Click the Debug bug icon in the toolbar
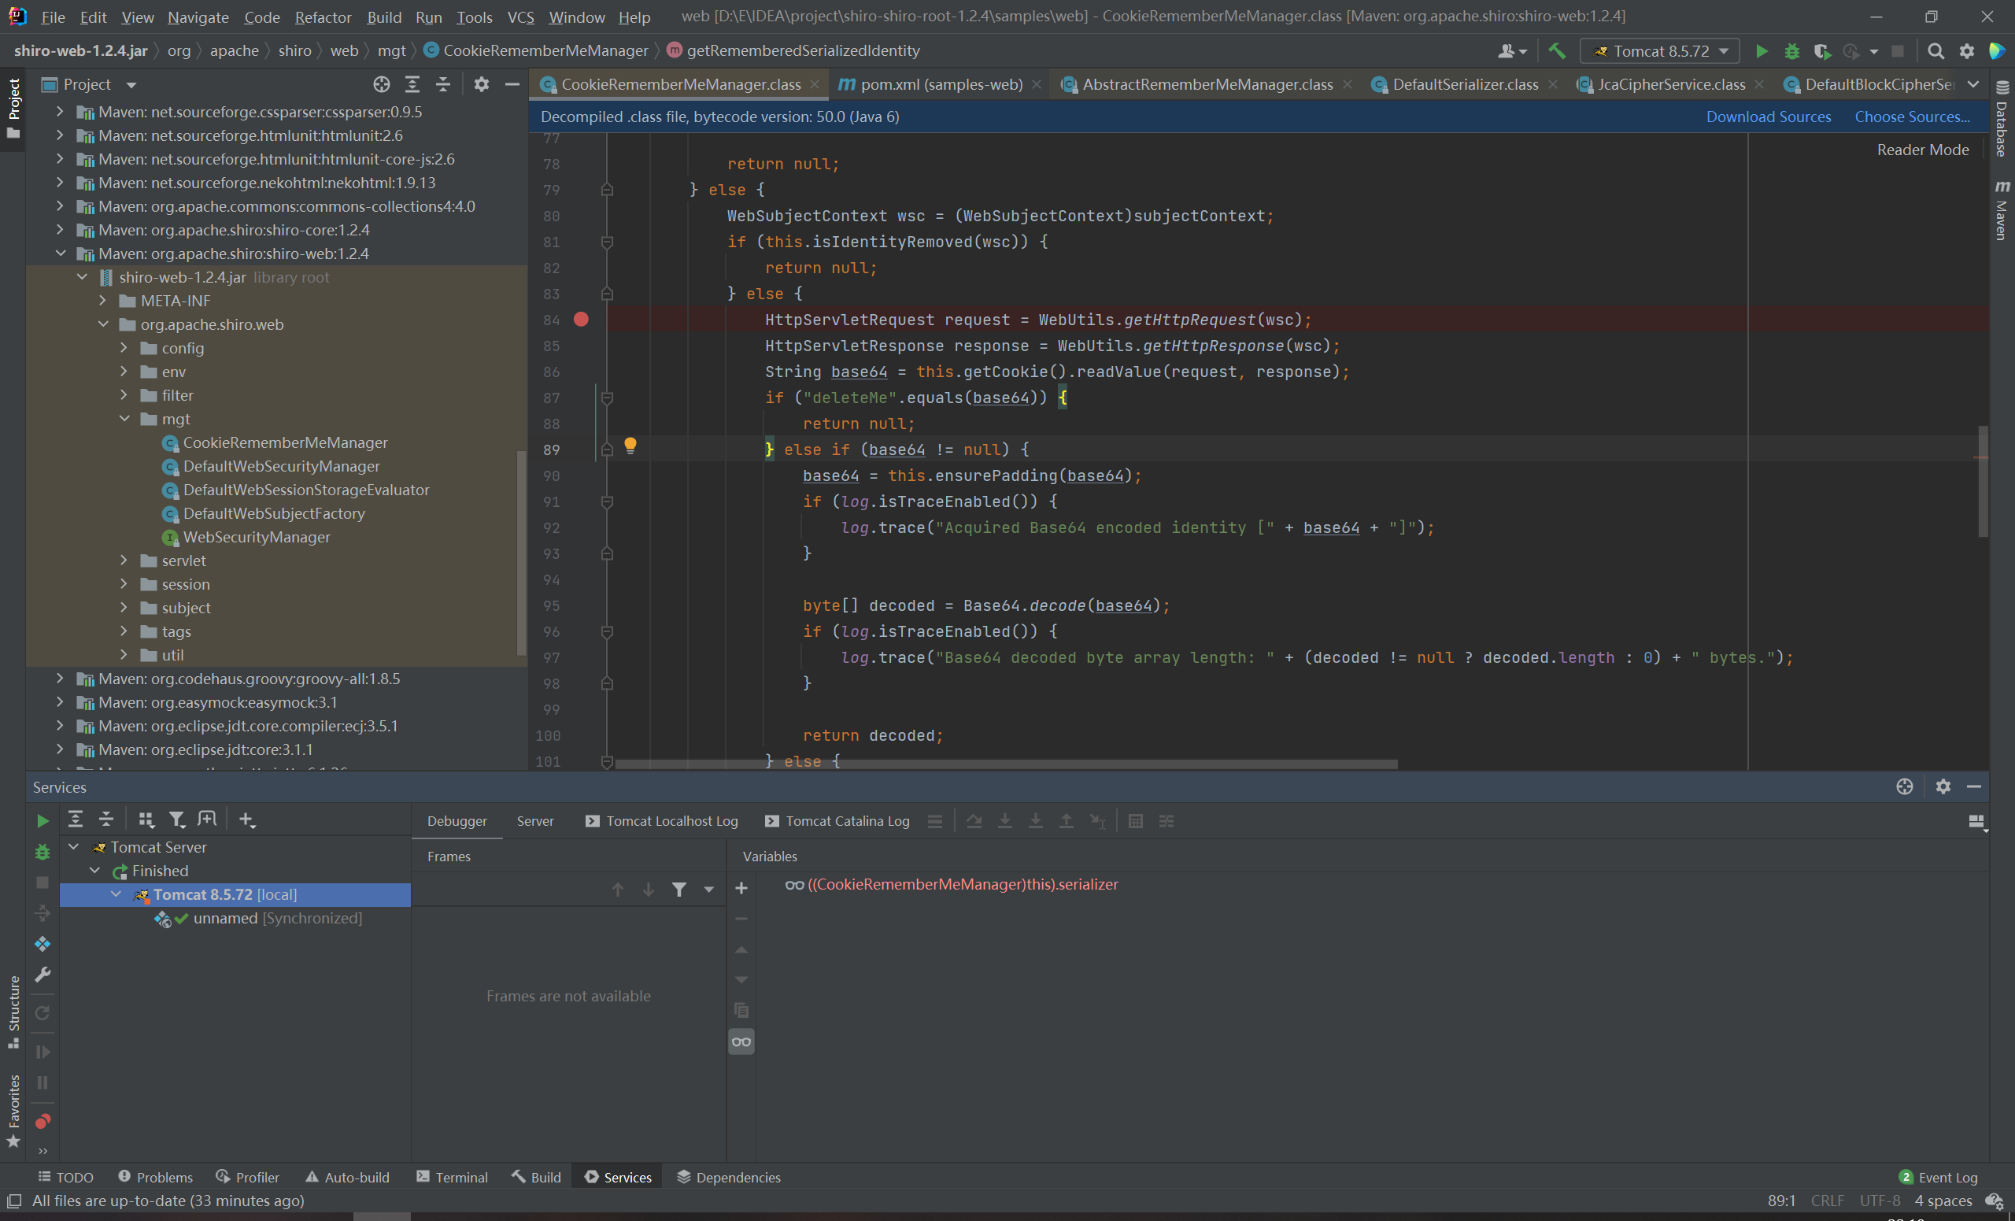The width and height of the screenshot is (2015, 1221). (x=1791, y=50)
